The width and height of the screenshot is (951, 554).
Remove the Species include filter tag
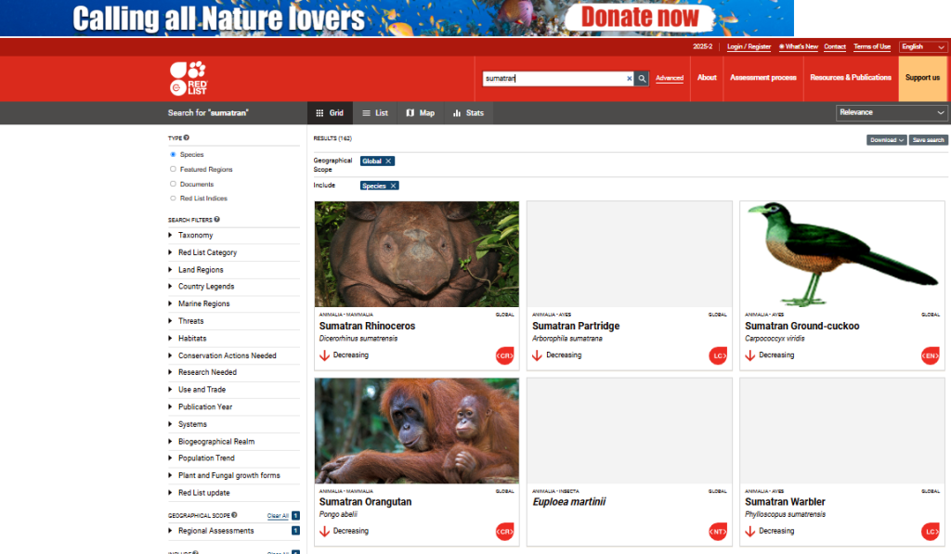[x=393, y=186]
